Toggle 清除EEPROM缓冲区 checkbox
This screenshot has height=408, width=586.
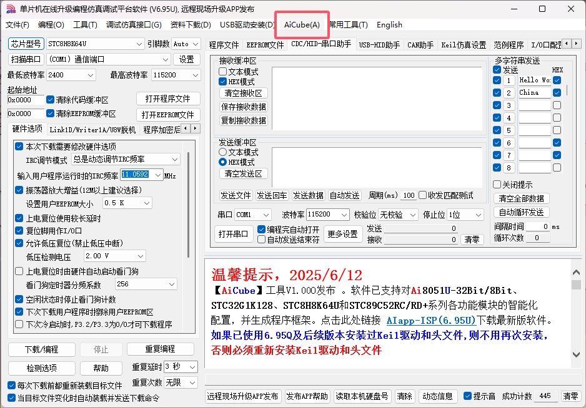click(50, 113)
